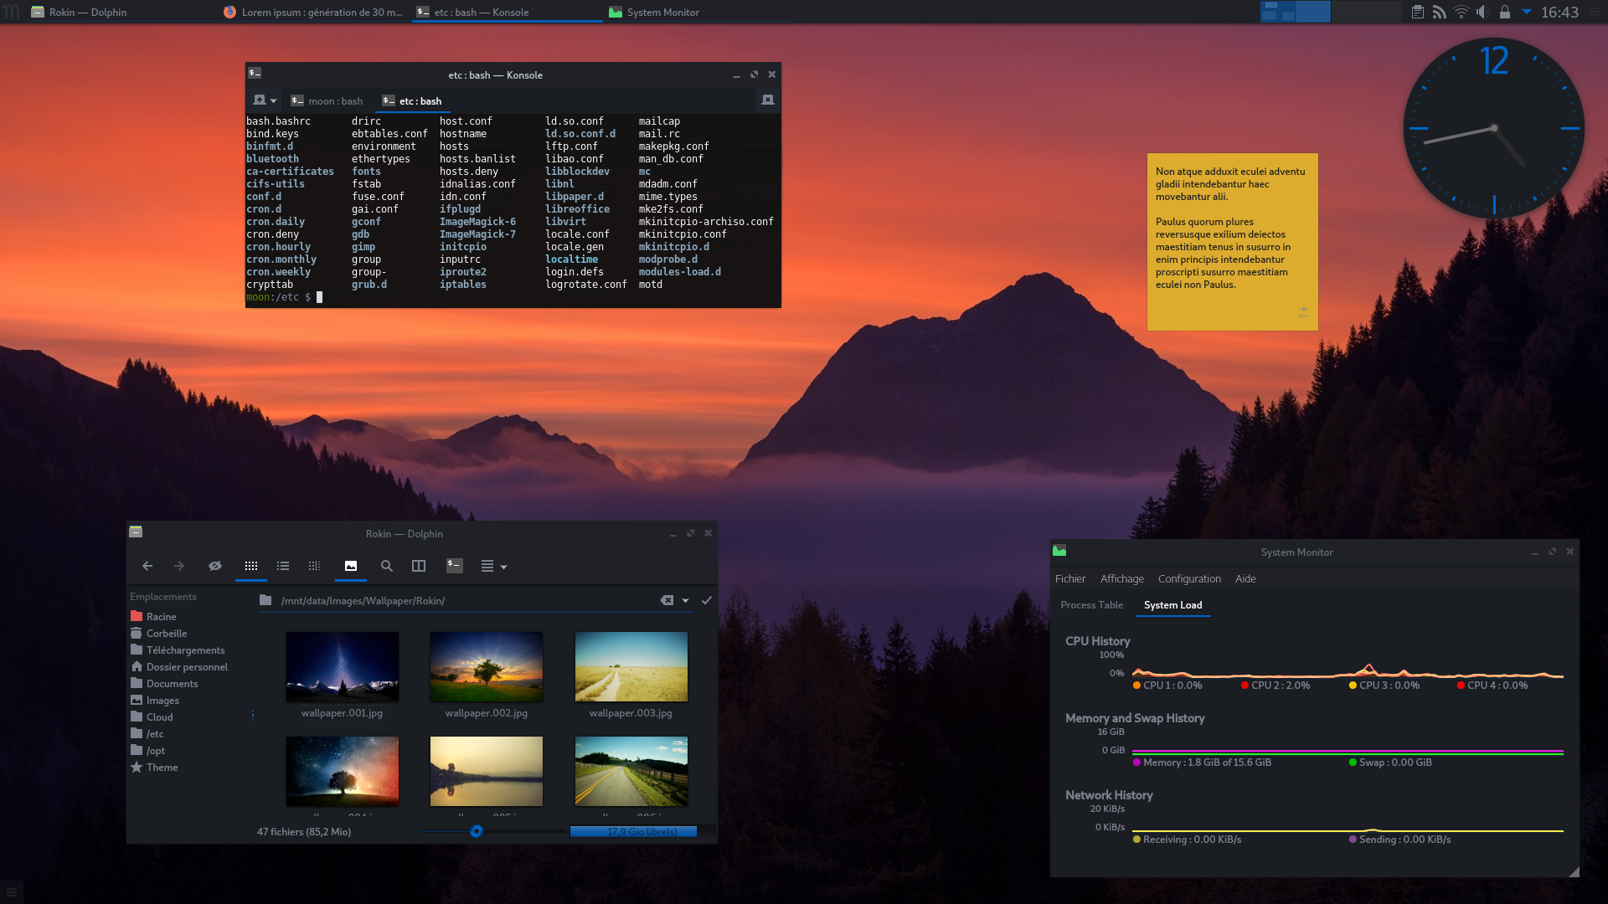
Task: Open the volume icon in system tray
Action: pyautogui.click(x=1482, y=13)
